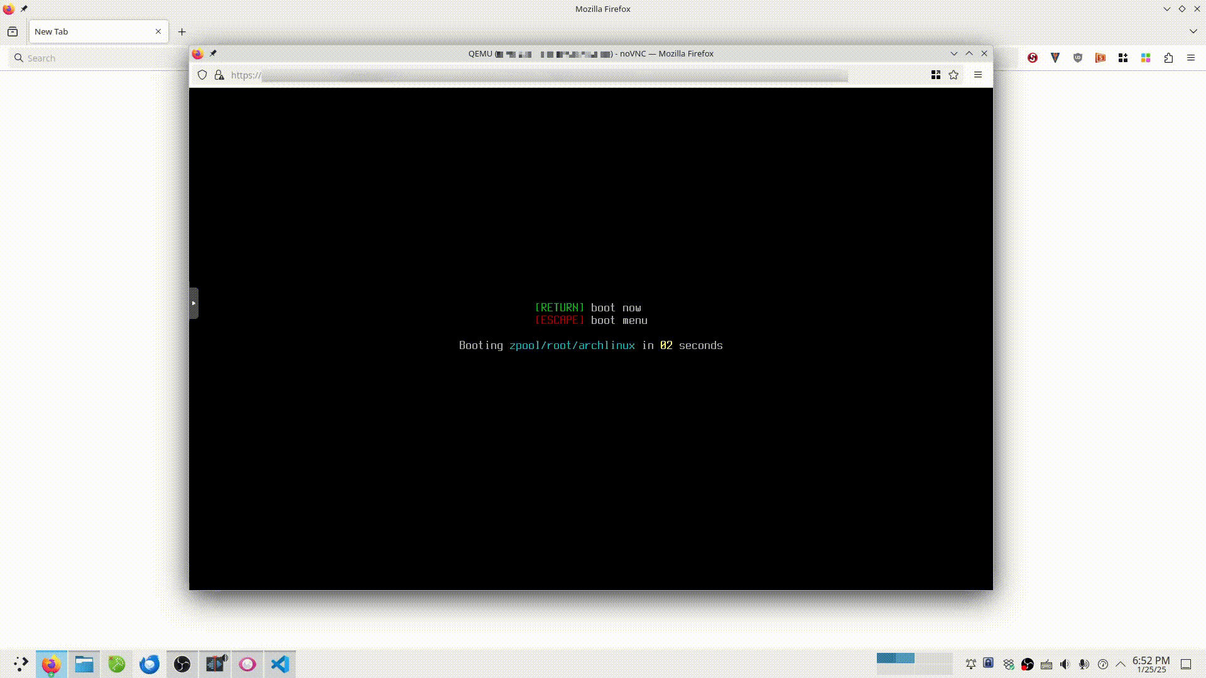Image resolution: width=1206 pixels, height=678 pixels.
Task: Toggle the virtual keyboard tray icon
Action: click(1046, 664)
